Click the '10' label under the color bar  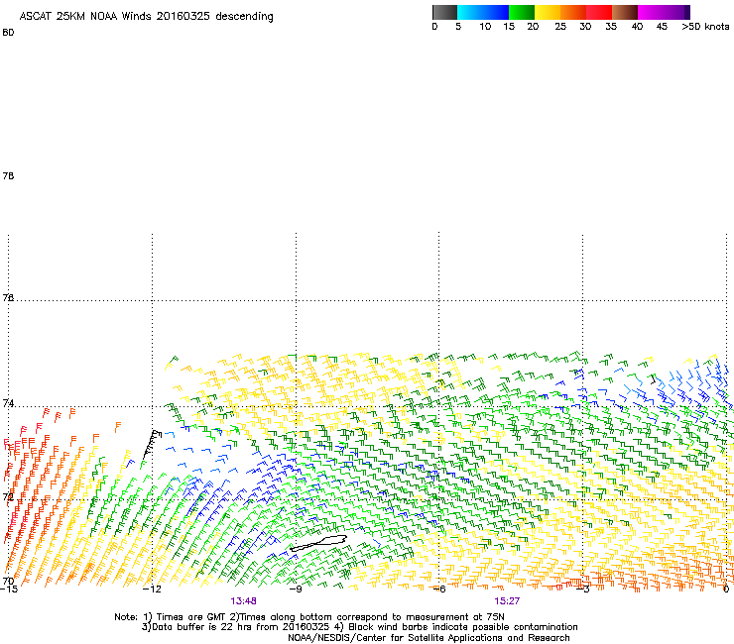point(485,27)
